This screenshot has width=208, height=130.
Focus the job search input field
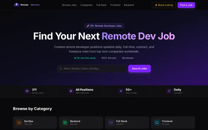[92, 69]
